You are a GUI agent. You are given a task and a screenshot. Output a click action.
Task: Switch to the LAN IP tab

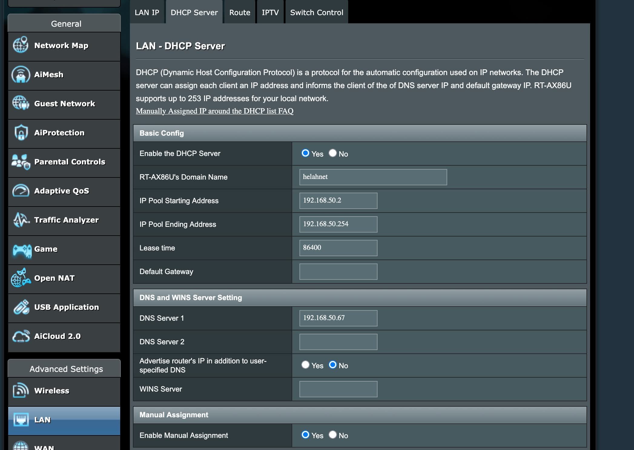coord(147,12)
